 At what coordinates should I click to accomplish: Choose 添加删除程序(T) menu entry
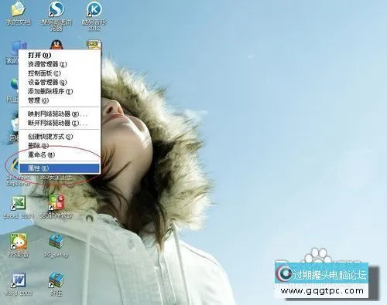(x=60, y=91)
